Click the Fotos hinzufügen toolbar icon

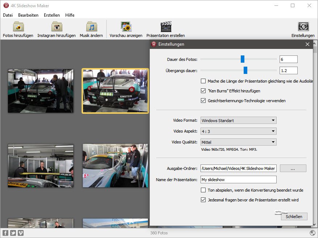click(x=18, y=27)
